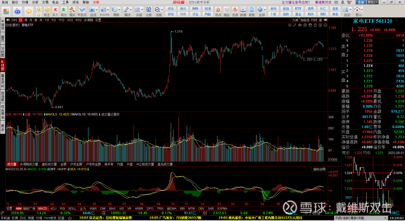This screenshot has height=221, width=405.
Task: Click the 资讯 toolbar button
Action: tap(171, 9)
